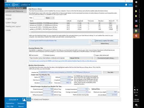Click the Add case plus icon
Image resolution: width=144 pixels, height=108 pixels.
coord(13,5)
